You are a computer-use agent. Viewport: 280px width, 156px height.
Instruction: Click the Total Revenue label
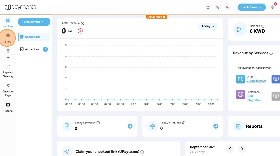(x=71, y=23)
